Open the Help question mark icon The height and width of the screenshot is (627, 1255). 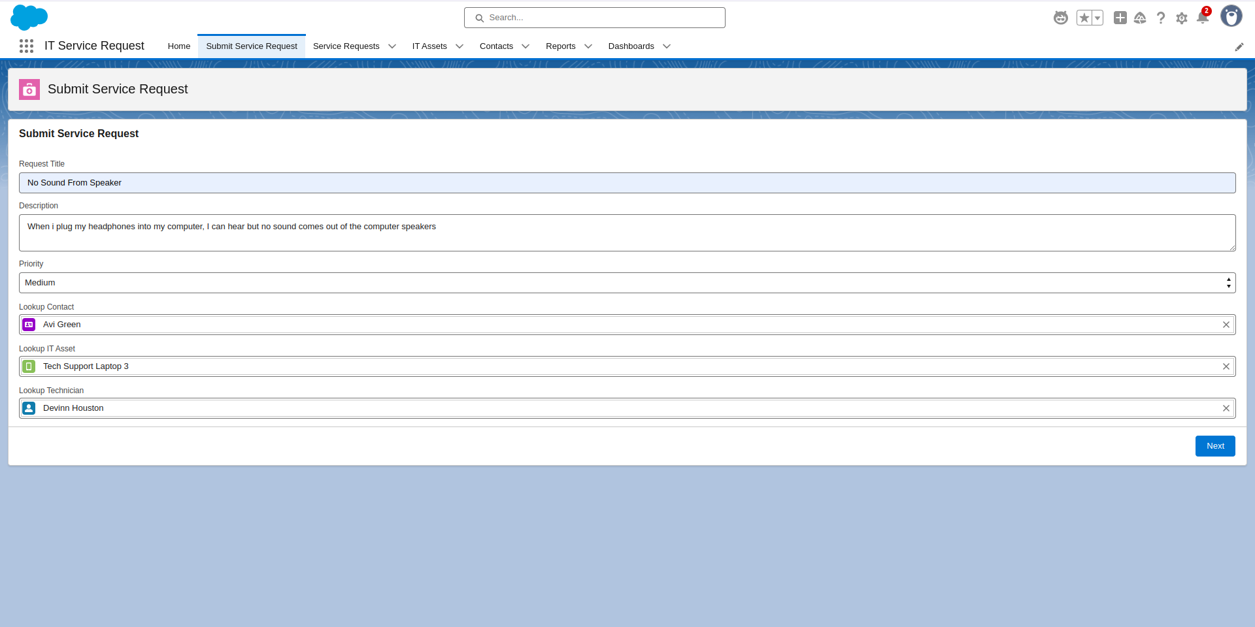1161,18
